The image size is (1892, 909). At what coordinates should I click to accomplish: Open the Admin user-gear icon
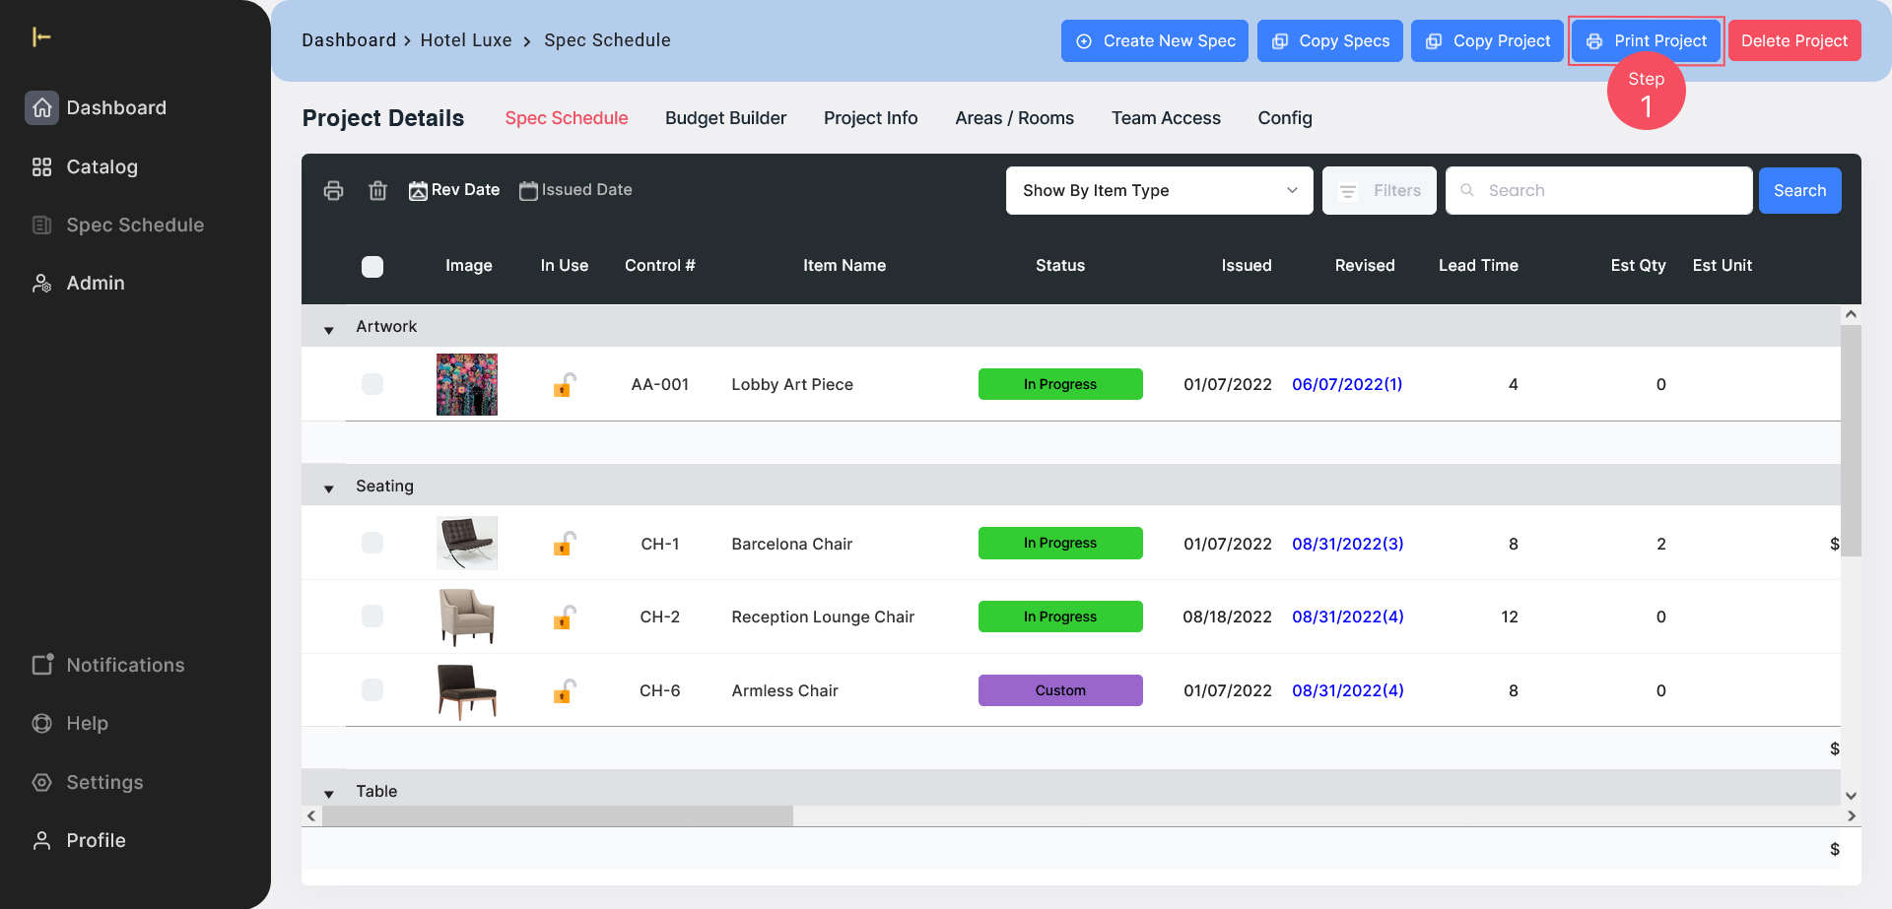(41, 284)
